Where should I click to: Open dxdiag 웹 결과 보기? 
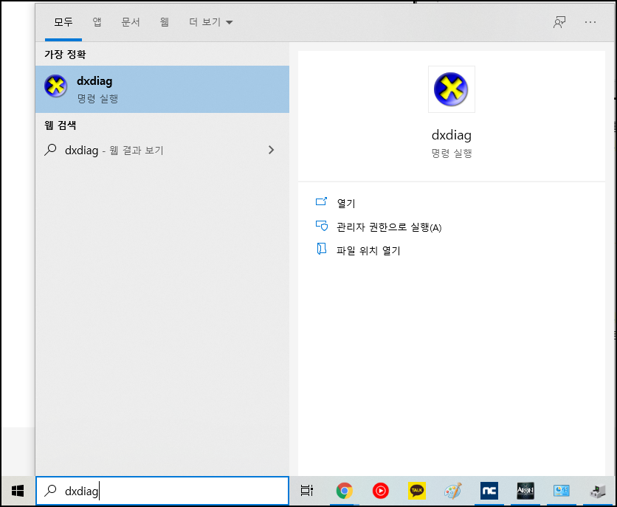tap(162, 150)
